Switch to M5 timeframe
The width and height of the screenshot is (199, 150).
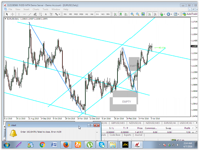click(x=70, y=14)
